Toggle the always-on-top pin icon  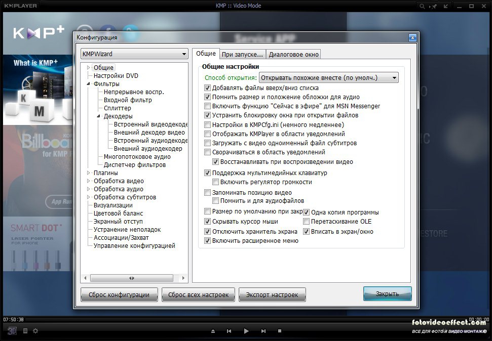coord(434,6)
